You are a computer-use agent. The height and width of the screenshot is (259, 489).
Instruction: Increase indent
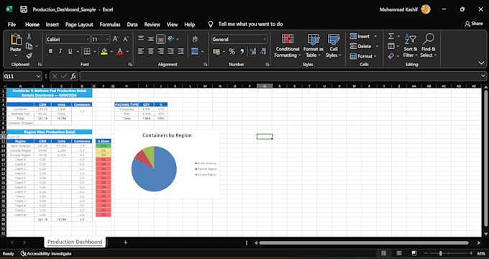(180, 52)
